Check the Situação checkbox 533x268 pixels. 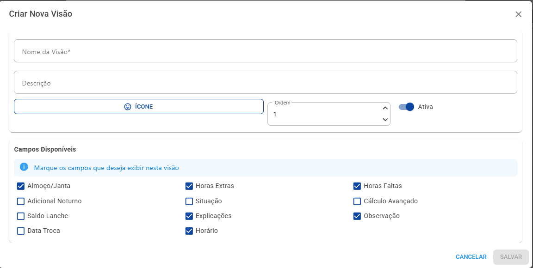[189, 201]
